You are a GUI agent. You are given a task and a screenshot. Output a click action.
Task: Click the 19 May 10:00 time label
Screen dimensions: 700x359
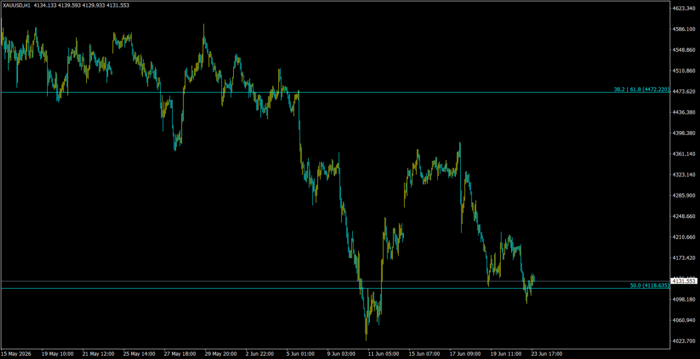tap(58, 354)
